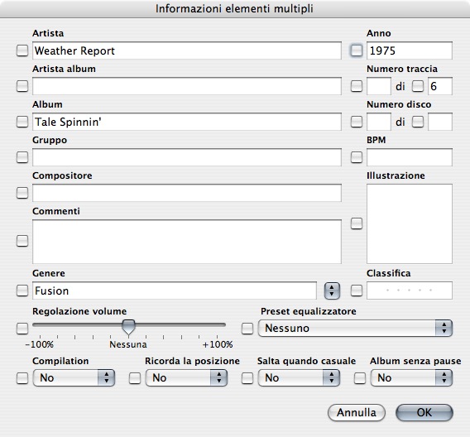Focus the Gruppo text field
The width and height of the screenshot is (470, 437).
187,157
